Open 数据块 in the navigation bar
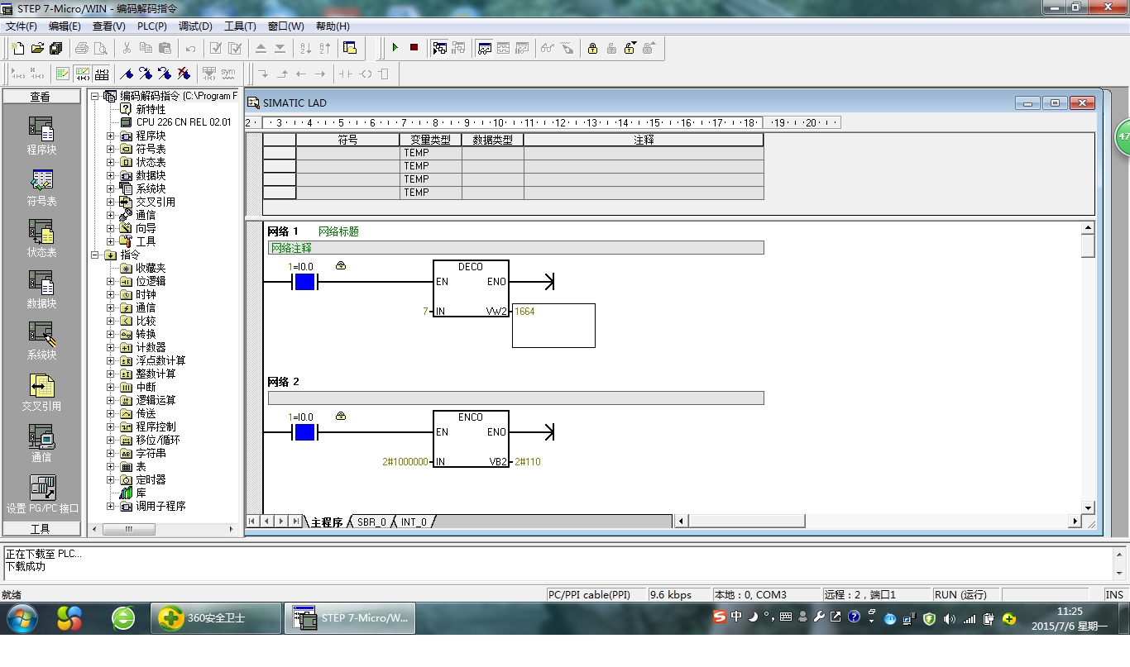This screenshot has width=1130, height=667. tap(41, 290)
